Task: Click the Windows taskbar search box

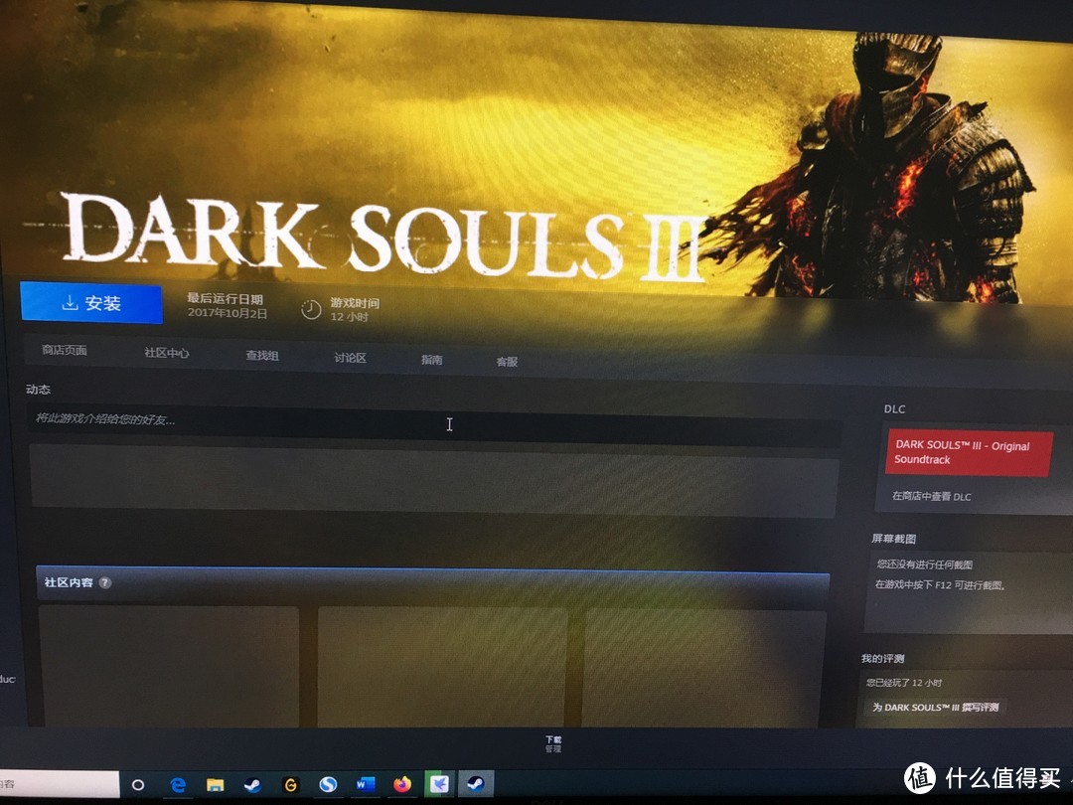Action: click(x=59, y=784)
